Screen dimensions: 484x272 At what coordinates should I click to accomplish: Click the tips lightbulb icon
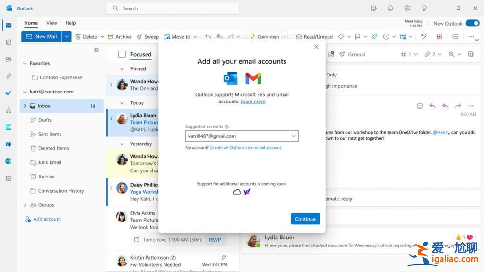pos(424,8)
